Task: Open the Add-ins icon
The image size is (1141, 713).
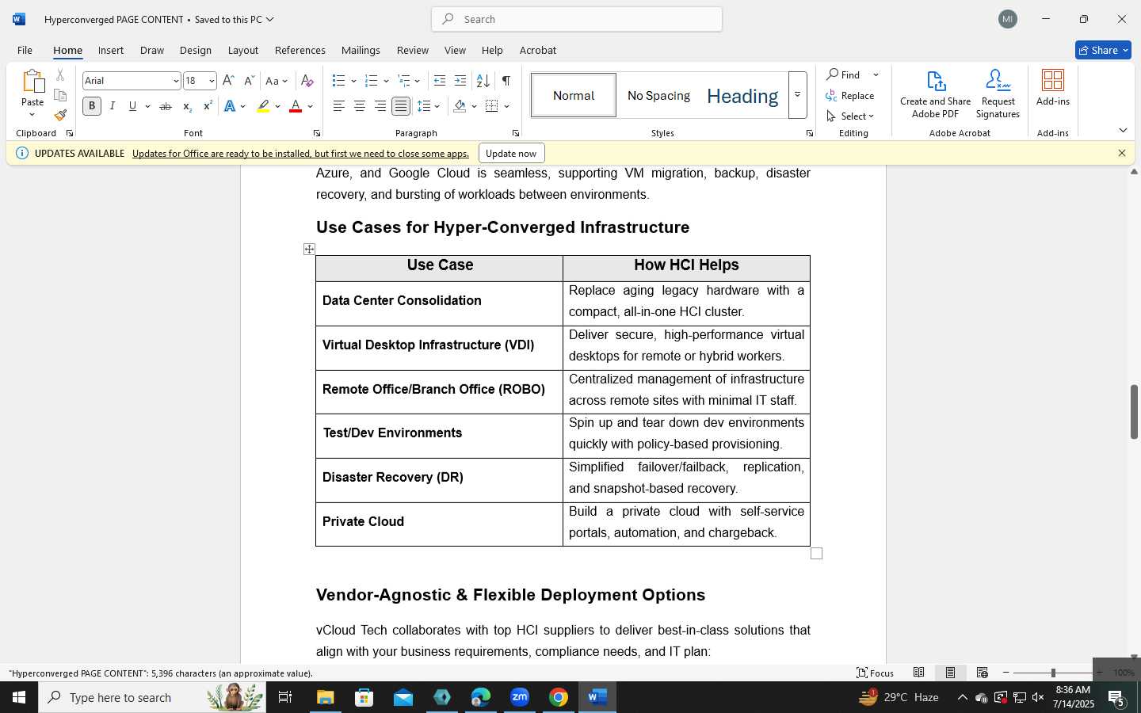Action: pyautogui.click(x=1053, y=87)
